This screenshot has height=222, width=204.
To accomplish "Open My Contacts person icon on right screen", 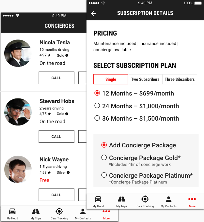I will [x=168, y=199].
